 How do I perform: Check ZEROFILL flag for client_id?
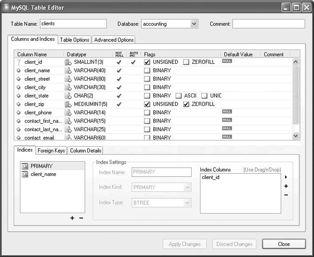pyautogui.click(x=186, y=62)
